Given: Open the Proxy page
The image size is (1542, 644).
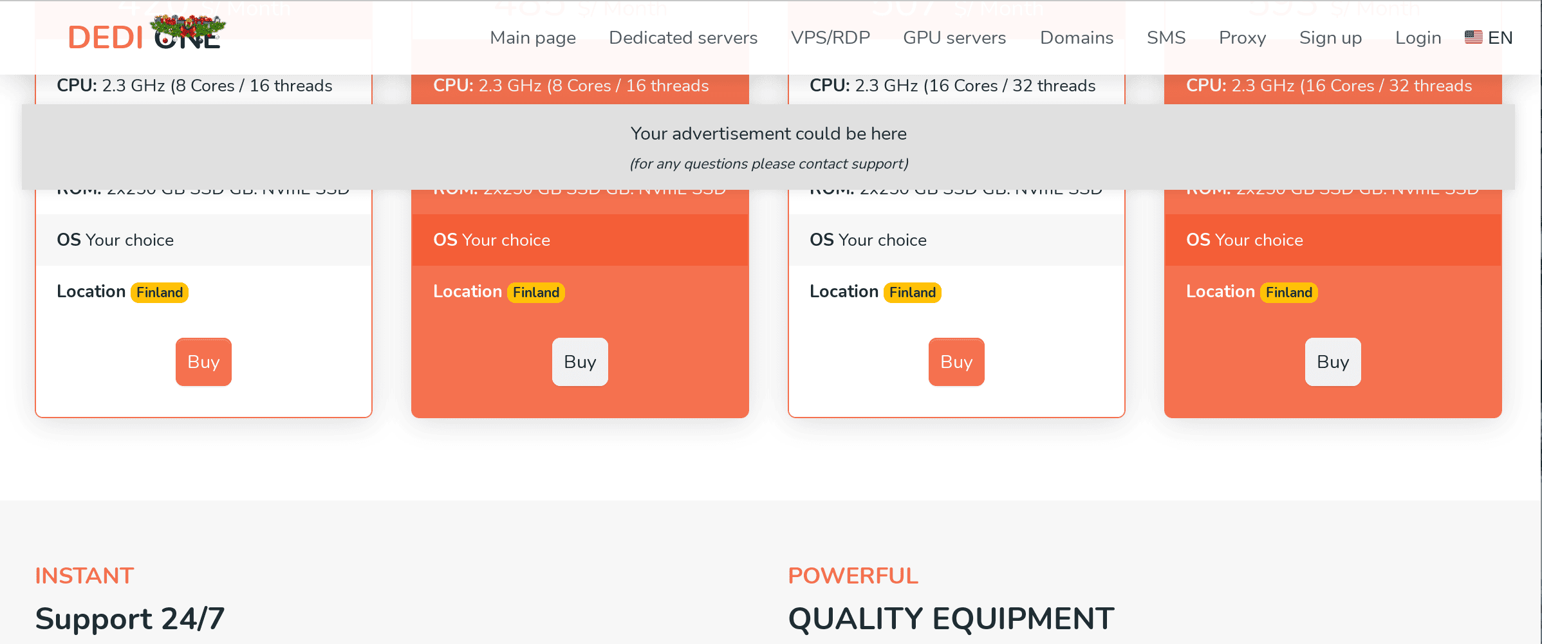Looking at the screenshot, I should coord(1242,37).
